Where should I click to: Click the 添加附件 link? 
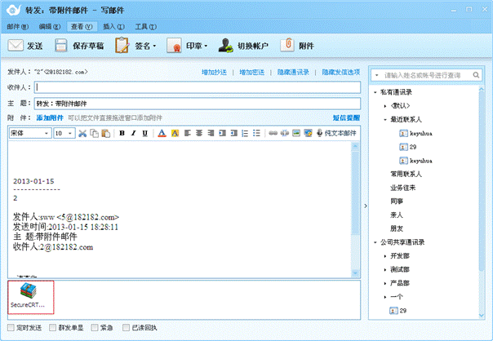[49, 118]
